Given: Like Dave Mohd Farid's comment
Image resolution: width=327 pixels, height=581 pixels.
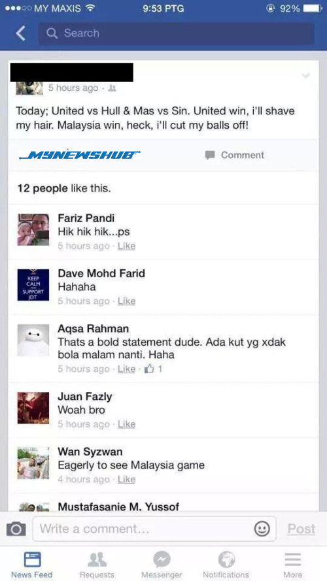Looking at the screenshot, I should point(126,301).
